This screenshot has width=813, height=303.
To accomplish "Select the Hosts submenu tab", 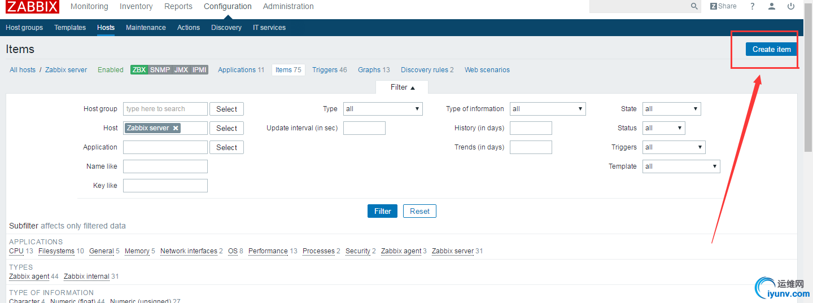I will (106, 28).
